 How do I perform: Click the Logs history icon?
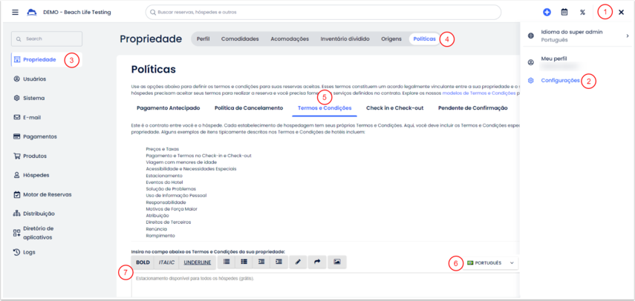click(x=17, y=252)
